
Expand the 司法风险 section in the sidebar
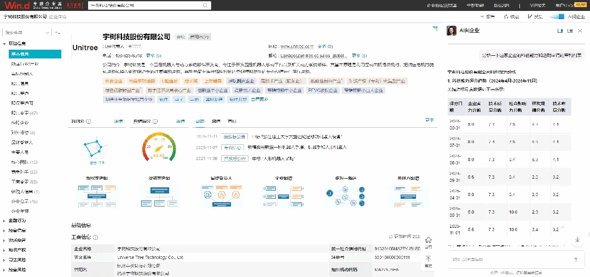tap(4, 260)
